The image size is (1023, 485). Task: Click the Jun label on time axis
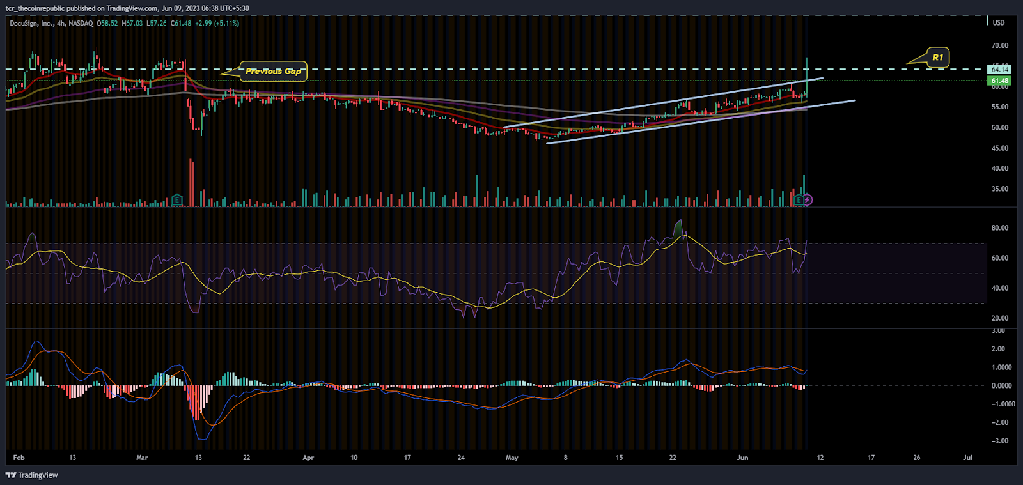tap(742, 458)
